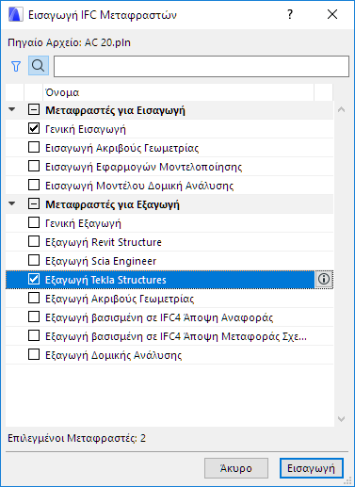Select row text Εξαγωγή Revit Structure

pos(104,242)
